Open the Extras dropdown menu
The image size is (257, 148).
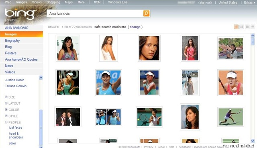[x=249, y=2]
